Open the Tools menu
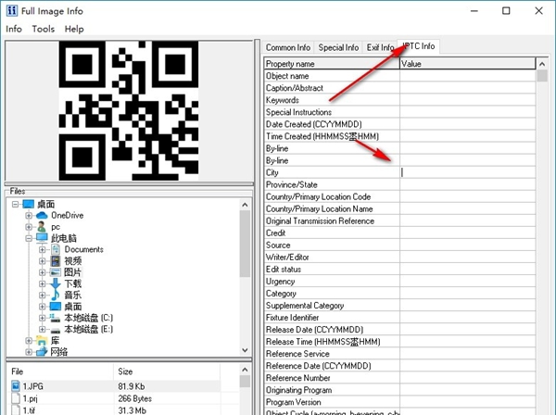556x415 pixels. (x=44, y=29)
